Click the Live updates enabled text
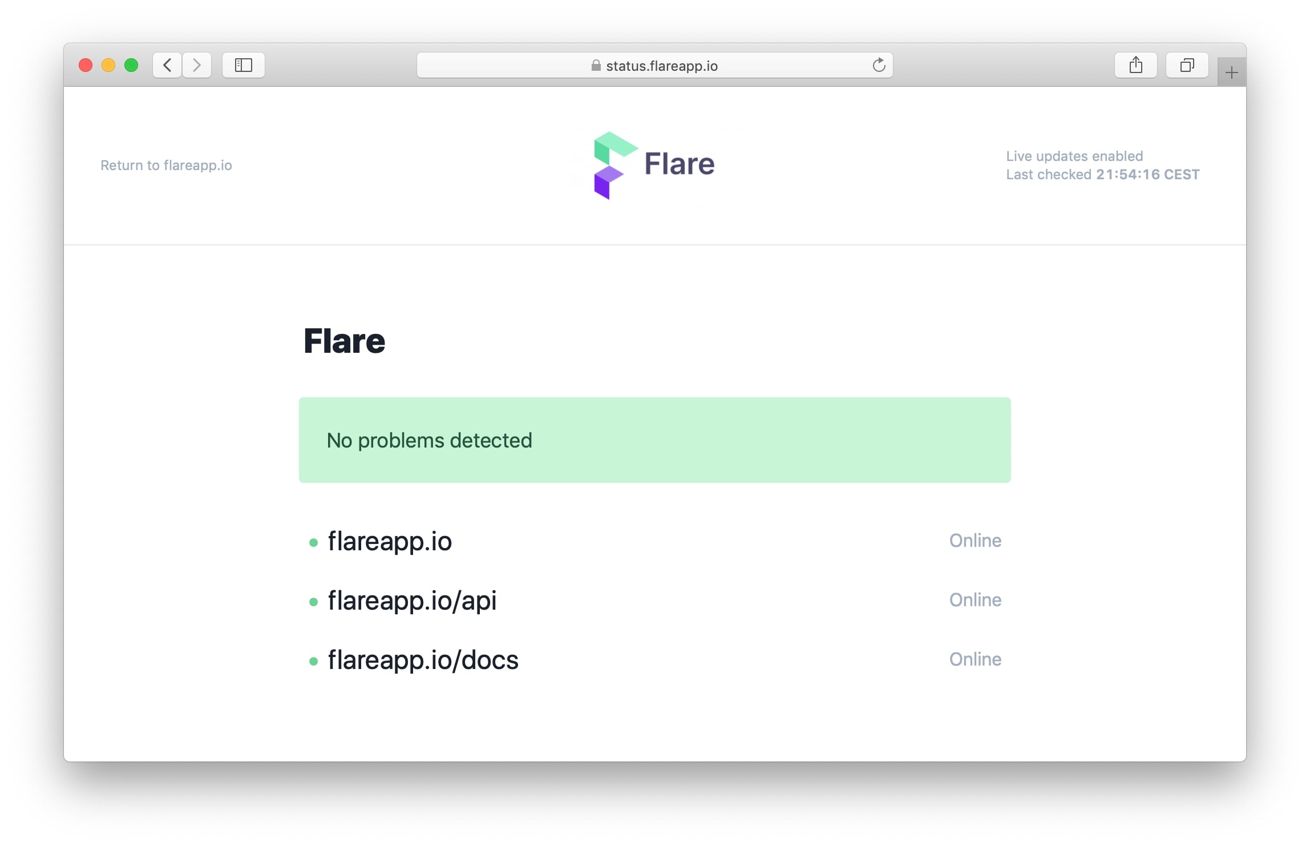Screen dimensions: 1310x846 [1074, 156]
